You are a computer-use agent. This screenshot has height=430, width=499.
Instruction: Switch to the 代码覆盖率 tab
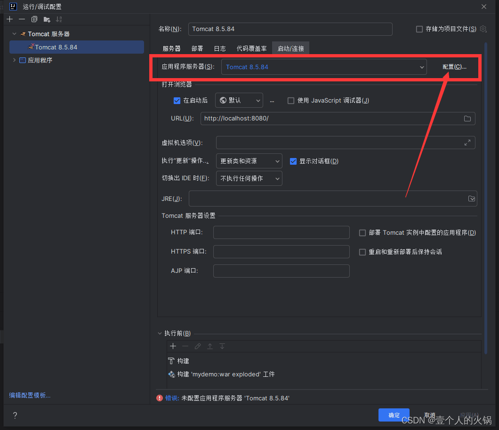(251, 48)
